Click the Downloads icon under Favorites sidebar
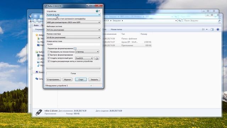This screenshot has height=128, width=227. tap(38, 38)
